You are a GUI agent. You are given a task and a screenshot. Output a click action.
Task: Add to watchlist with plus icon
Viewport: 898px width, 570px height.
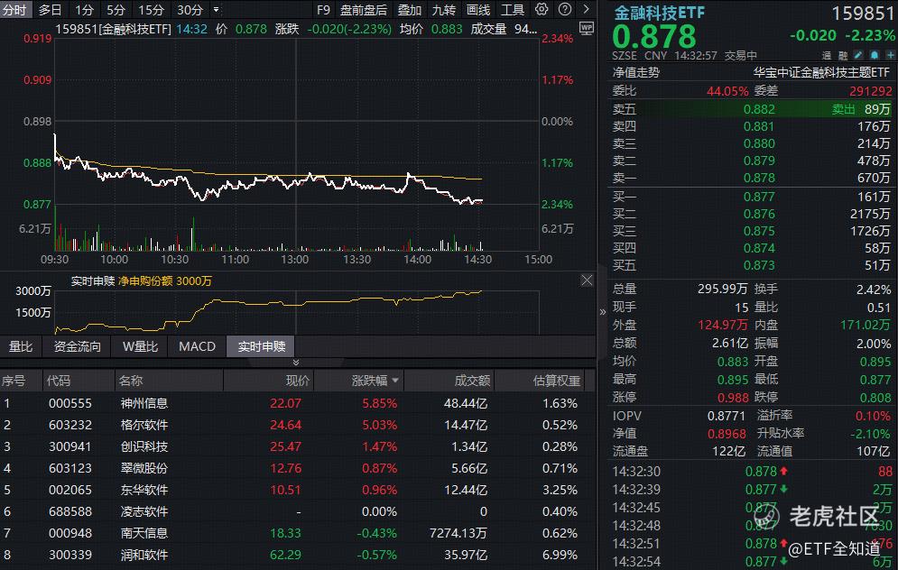pyautogui.click(x=890, y=55)
